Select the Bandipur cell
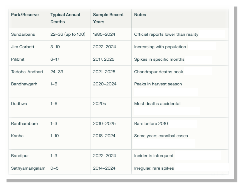This screenshot has width=238, height=183. pyautogui.click(x=20, y=156)
